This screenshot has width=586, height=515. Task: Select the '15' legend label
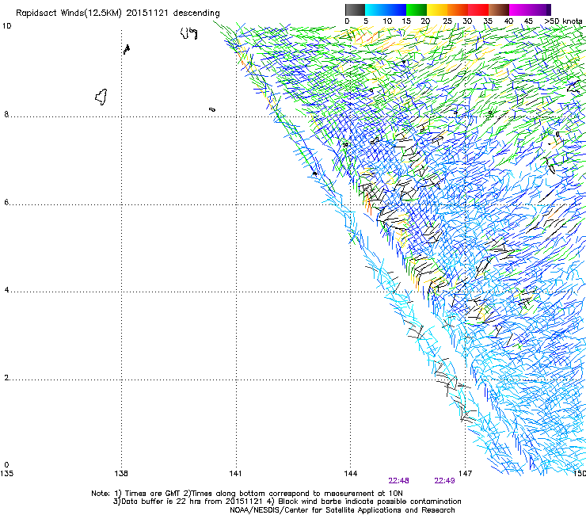[406, 21]
